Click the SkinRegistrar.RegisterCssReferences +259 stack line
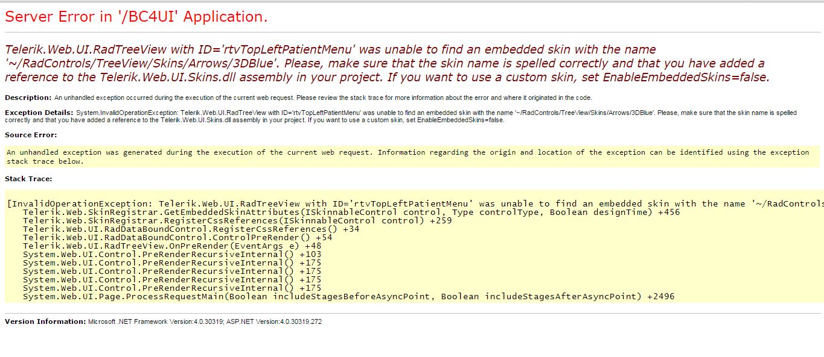824x357 pixels. click(x=237, y=220)
